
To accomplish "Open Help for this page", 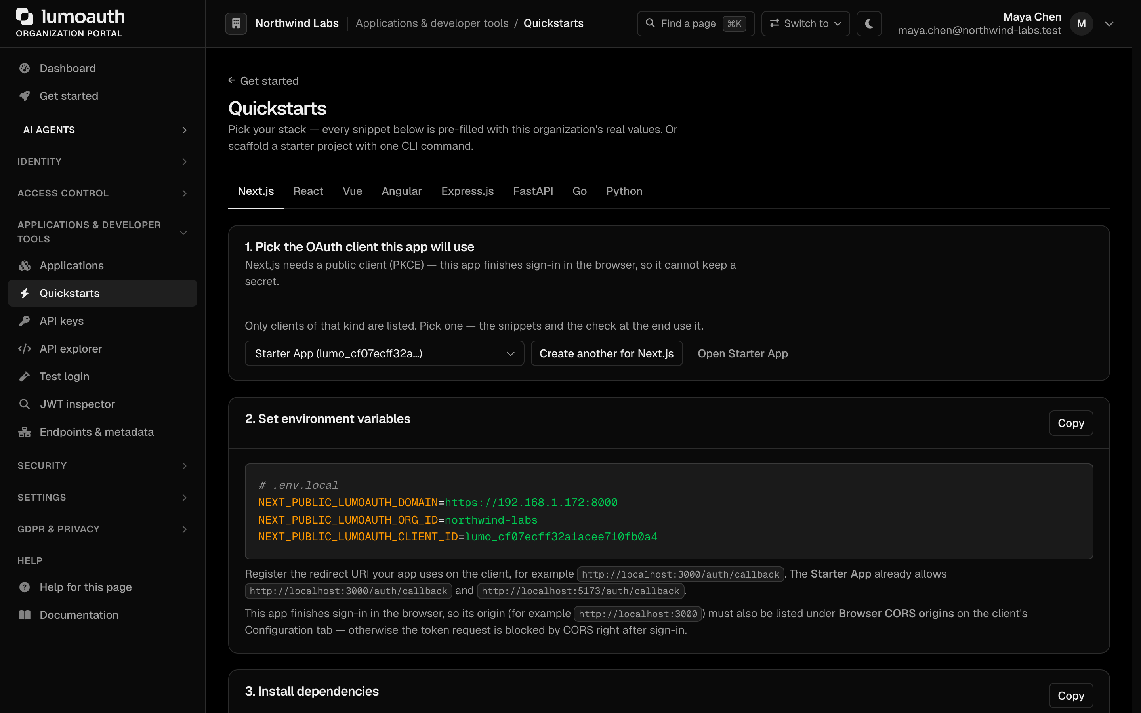I will (x=102, y=587).
